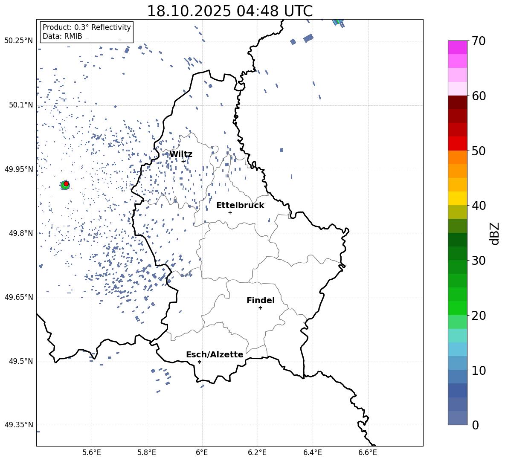This screenshot has width=505, height=461.
Task: Click the 50.1°N latitude label
Action: (21, 105)
